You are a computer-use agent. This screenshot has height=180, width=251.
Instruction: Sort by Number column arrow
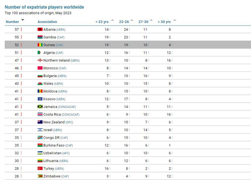coord(23,20)
